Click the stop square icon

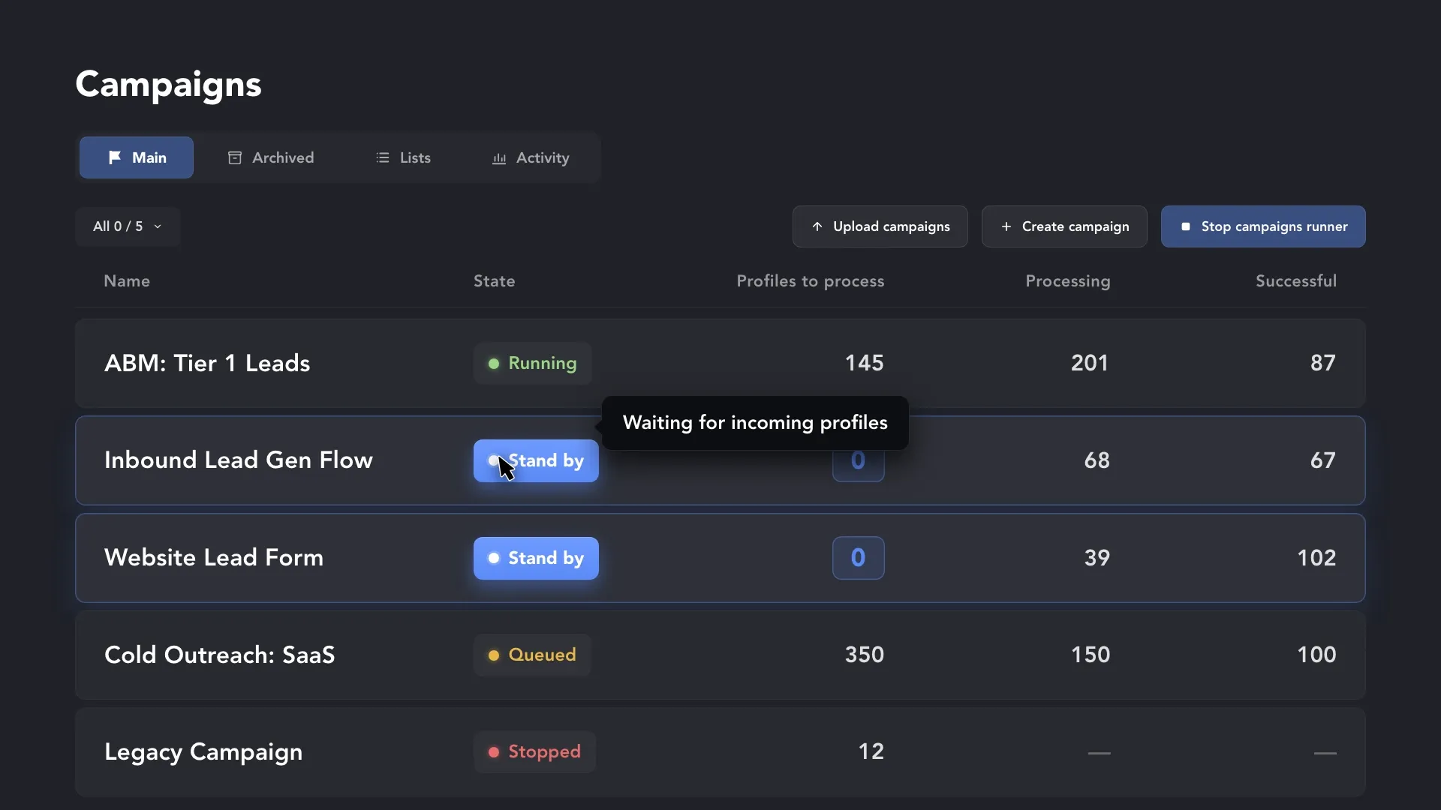[1186, 226]
